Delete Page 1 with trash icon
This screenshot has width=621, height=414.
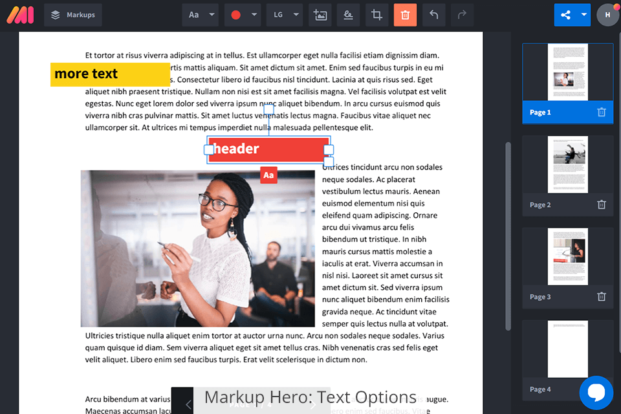pos(602,112)
